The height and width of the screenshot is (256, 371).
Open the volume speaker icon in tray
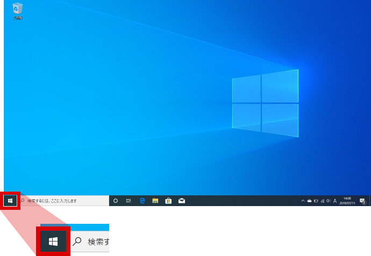pos(329,201)
